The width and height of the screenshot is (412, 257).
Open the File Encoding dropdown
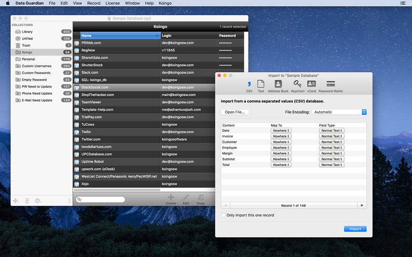pyautogui.click(x=339, y=112)
